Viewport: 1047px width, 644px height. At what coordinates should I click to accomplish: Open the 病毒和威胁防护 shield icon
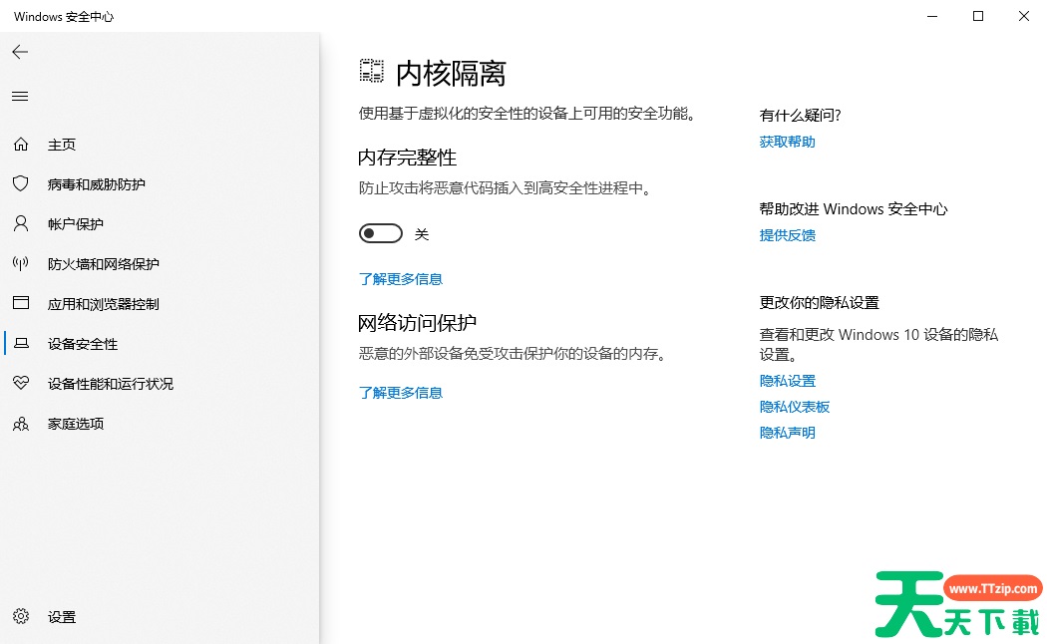(x=21, y=183)
